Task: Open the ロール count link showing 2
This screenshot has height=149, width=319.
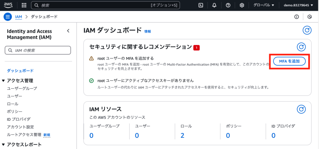Action: (x=182, y=135)
